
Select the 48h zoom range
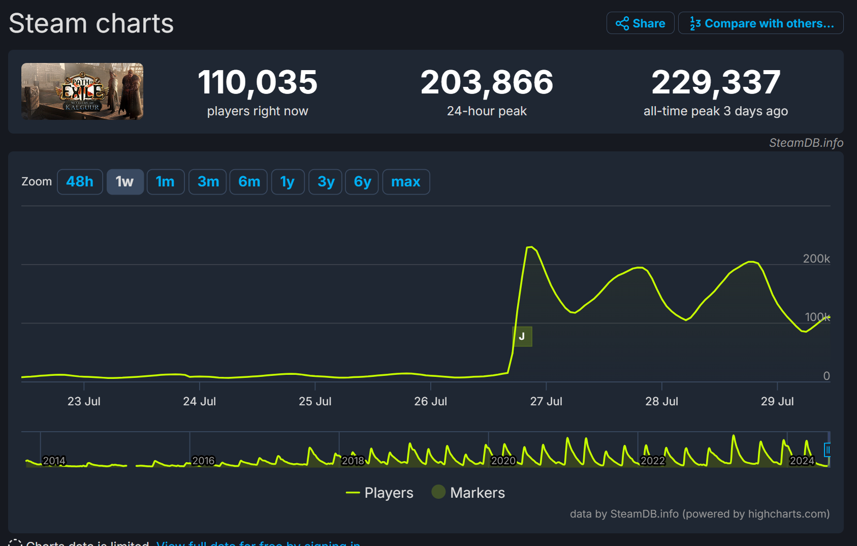(x=80, y=182)
